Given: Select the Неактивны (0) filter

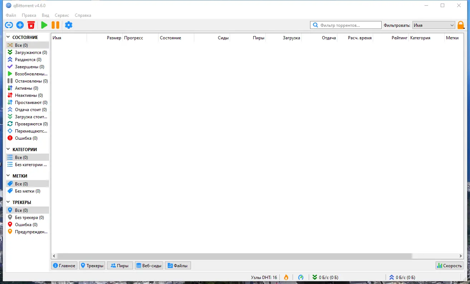Looking at the screenshot, I should (x=28, y=95).
